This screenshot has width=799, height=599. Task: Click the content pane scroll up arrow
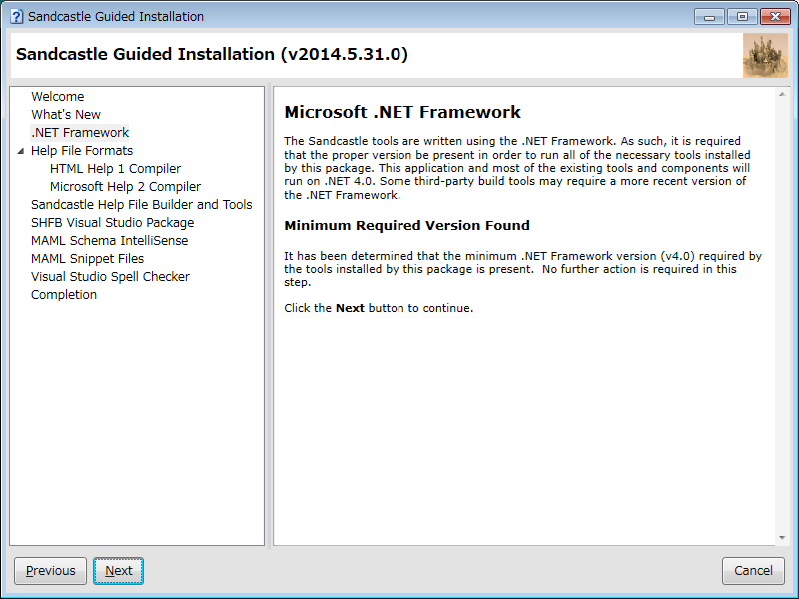[x=782, y=94]
